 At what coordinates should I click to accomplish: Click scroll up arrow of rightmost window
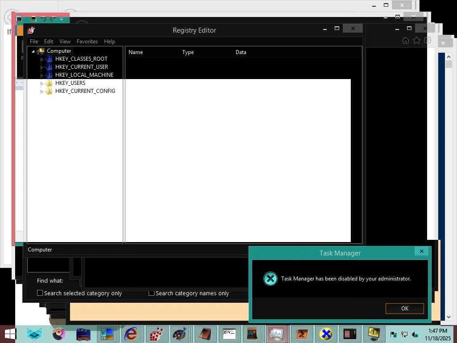449,57
